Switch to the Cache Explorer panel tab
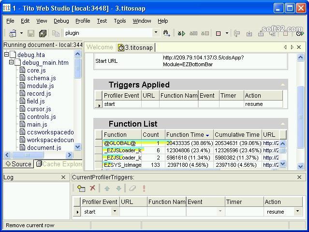309x232 pixels. pyautogui.click(x=59, y=164)
